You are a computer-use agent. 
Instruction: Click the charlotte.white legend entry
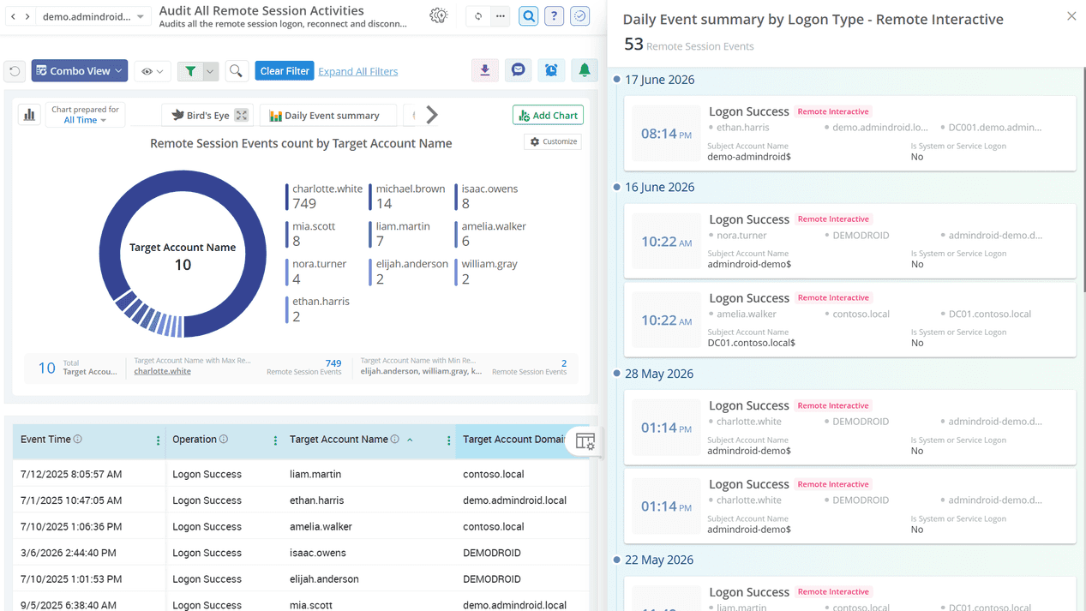point(325,196)
